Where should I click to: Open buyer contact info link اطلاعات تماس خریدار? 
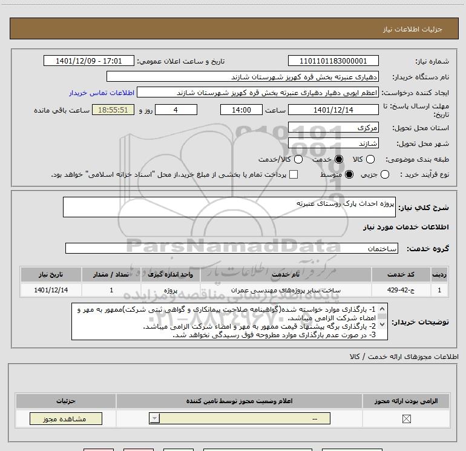tap(102, 93)
